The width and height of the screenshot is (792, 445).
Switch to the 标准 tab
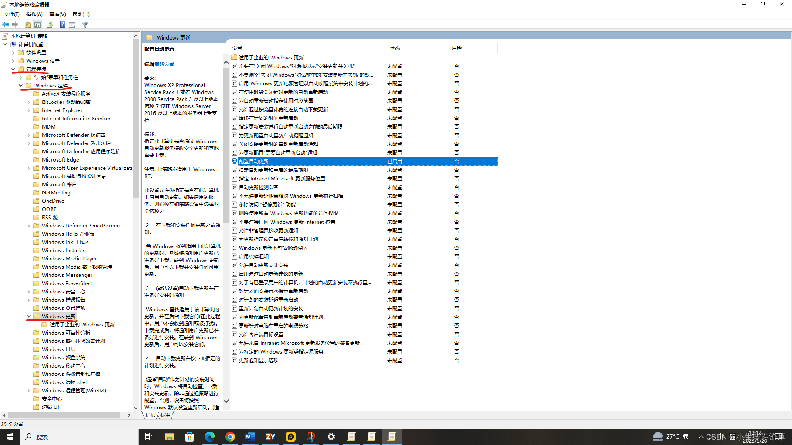click(165, 415)
